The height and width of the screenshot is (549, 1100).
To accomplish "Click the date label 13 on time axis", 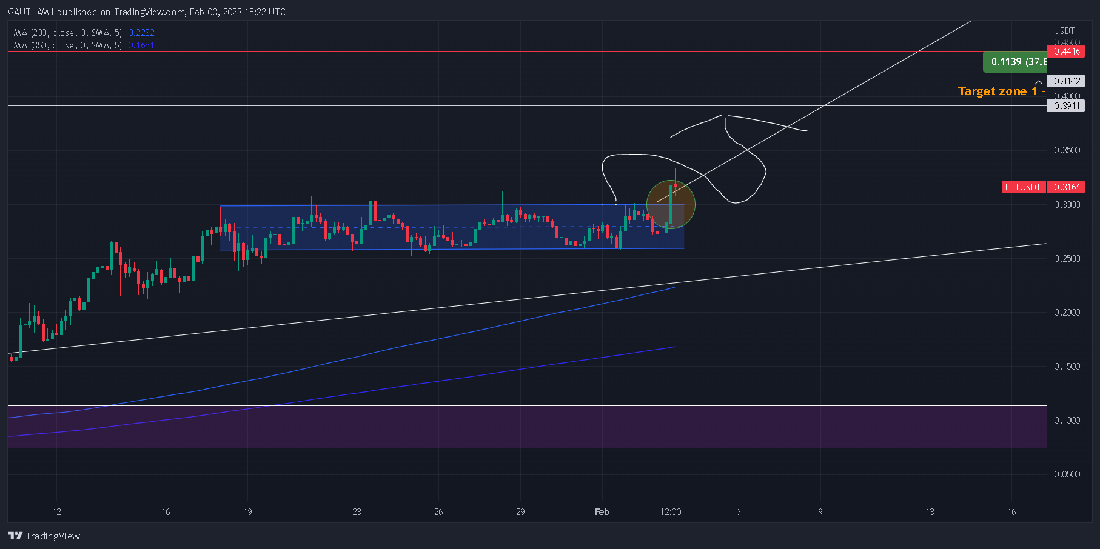I will click(x=930, y=512).
